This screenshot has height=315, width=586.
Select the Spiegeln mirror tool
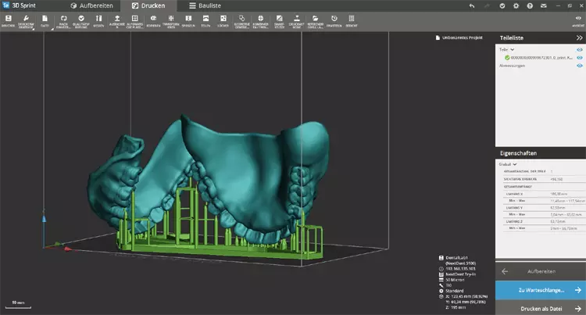188,18
